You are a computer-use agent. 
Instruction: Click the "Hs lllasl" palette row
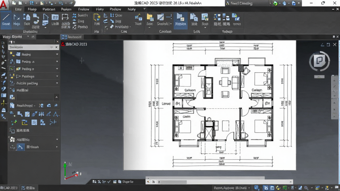click(x=34, y=90)
